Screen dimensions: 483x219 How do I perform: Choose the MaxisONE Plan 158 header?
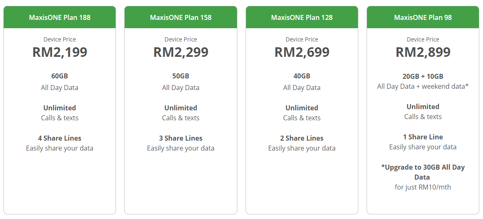tap(181, 17)
